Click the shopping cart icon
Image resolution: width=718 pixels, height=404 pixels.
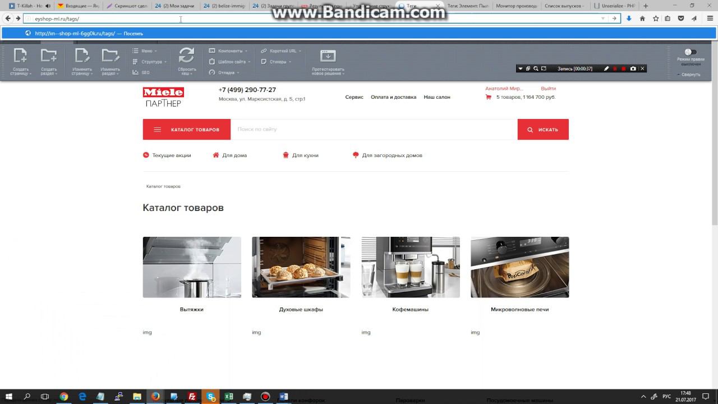[488, 97]
